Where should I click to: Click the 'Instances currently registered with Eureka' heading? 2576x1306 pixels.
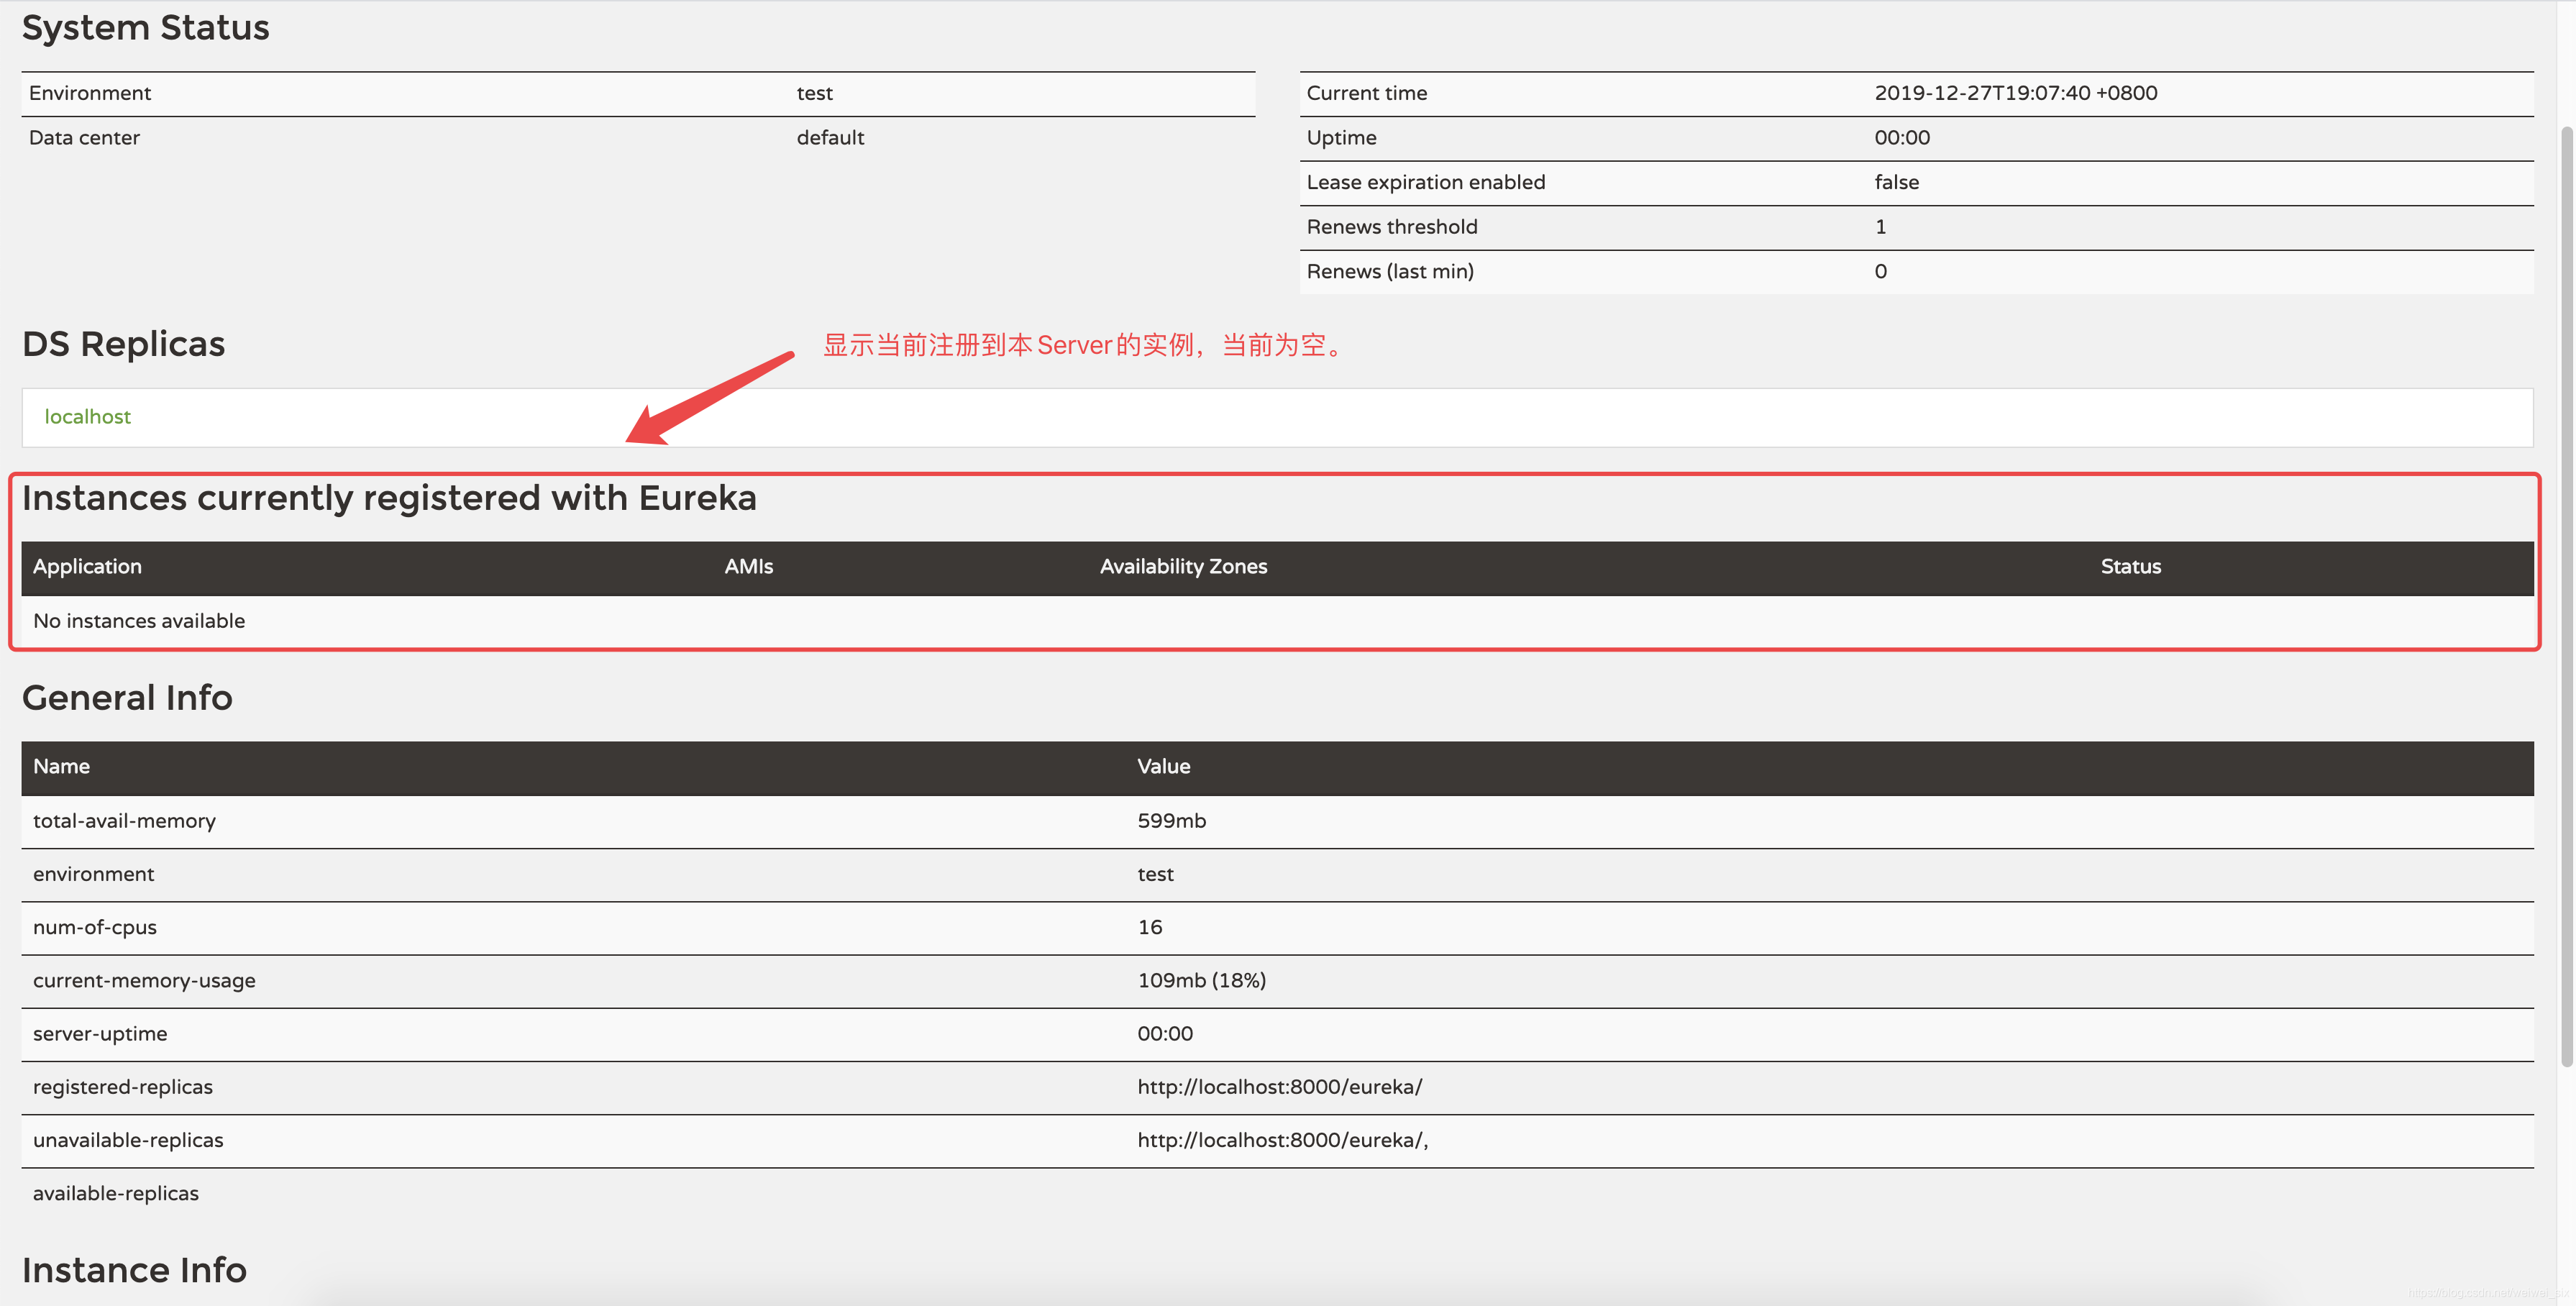pyautogui.click(x=389, y=498)
